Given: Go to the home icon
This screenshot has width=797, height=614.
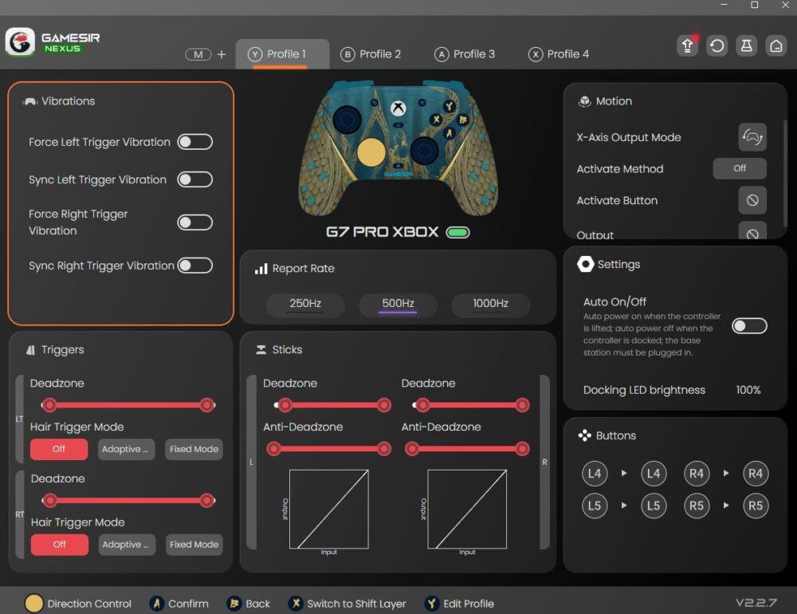Looking at the screenshot, I should (775, 45).
